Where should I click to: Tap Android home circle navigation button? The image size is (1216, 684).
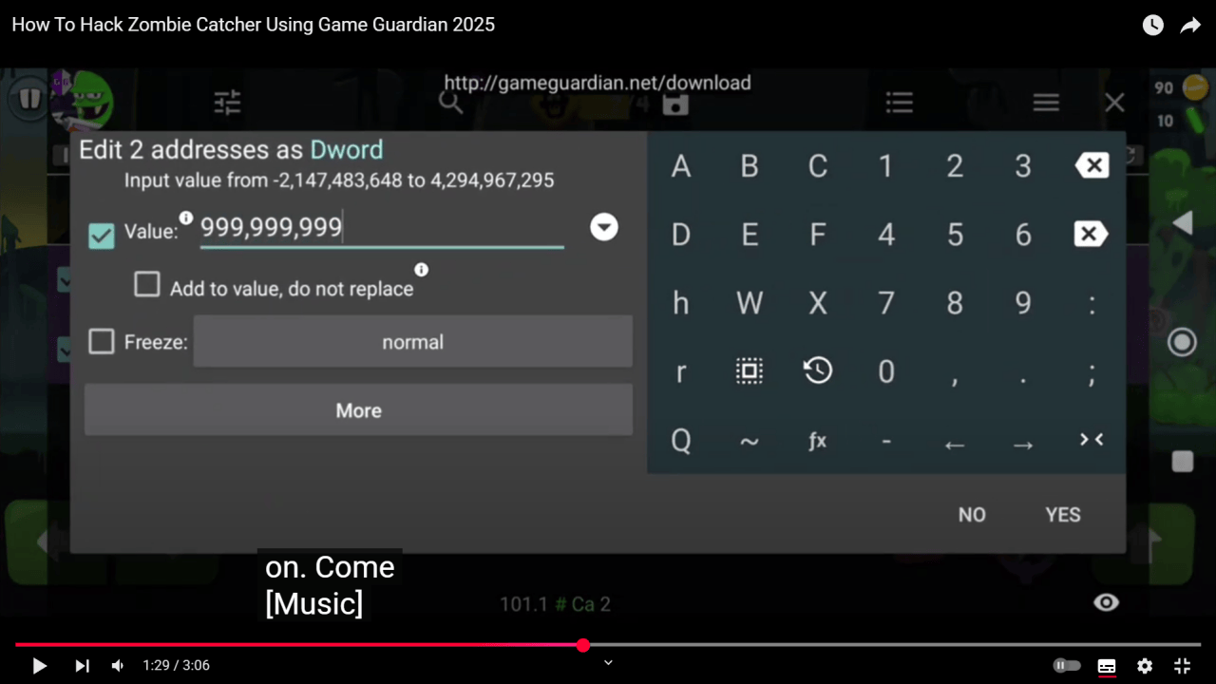[1182, 342]
